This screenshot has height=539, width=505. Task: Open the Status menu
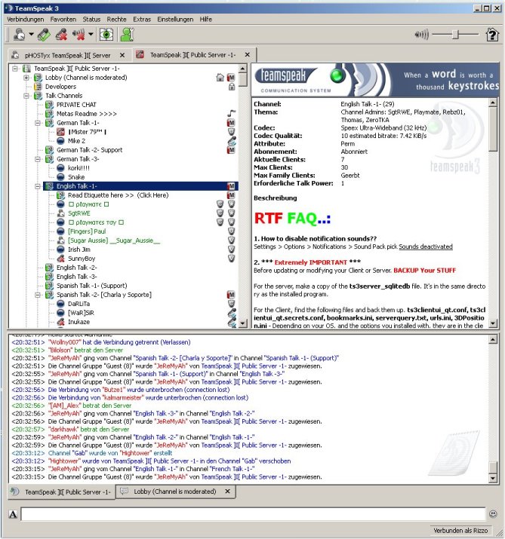tap(91, 20)
